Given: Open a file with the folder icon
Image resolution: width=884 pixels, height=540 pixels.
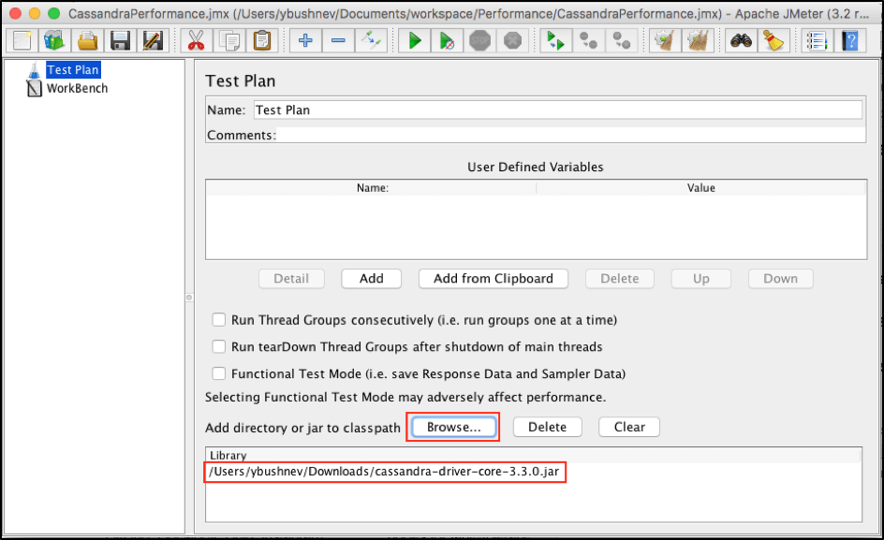Looking at the screenshot, I should coord(87,40).
